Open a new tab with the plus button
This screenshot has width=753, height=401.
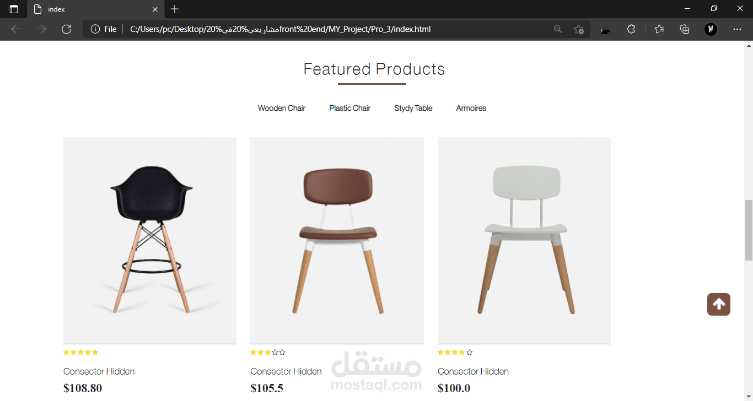coord(175,9)
